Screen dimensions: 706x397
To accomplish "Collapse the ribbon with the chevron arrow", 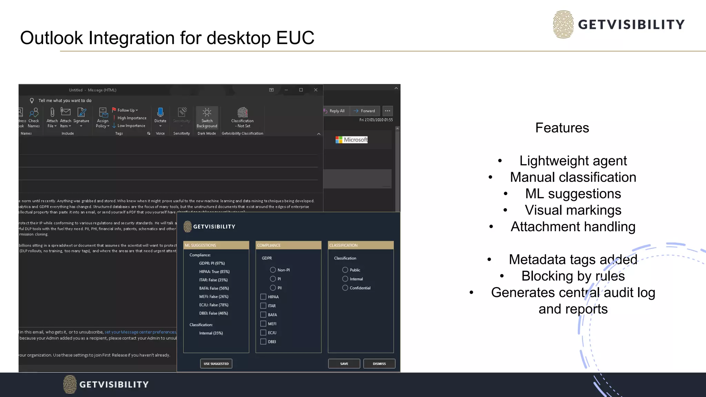I will click(319, 134).
